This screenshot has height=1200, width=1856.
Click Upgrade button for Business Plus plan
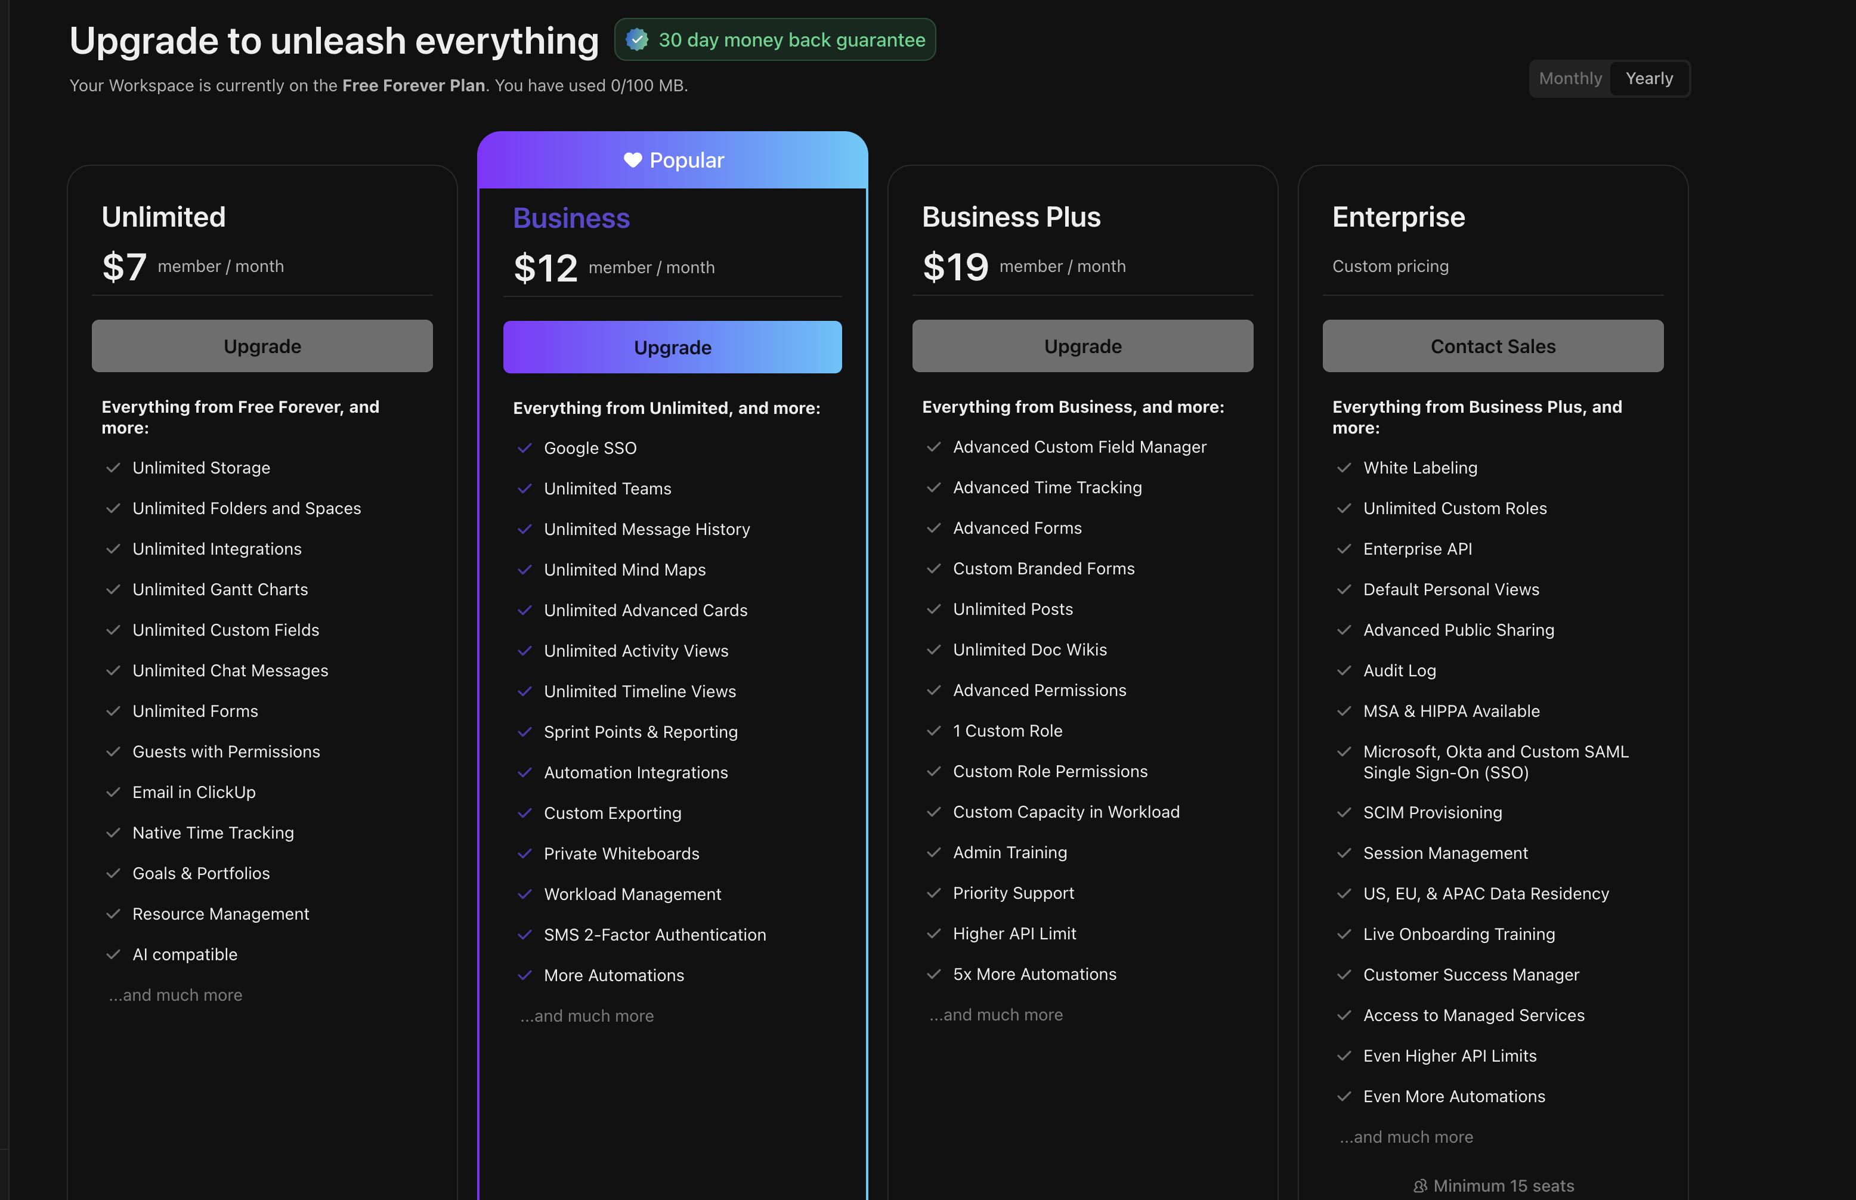tap(1082, 346)
